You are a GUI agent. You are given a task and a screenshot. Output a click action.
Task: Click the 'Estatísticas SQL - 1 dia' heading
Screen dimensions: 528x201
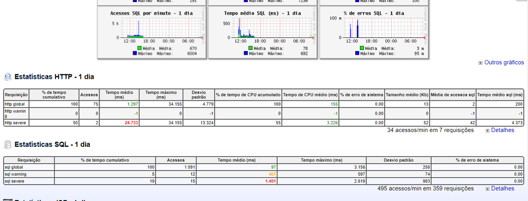(52, 145)
